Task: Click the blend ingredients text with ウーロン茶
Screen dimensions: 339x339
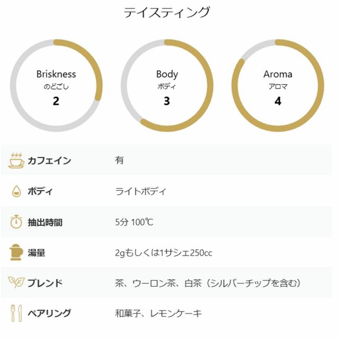Action: (208, 283)
